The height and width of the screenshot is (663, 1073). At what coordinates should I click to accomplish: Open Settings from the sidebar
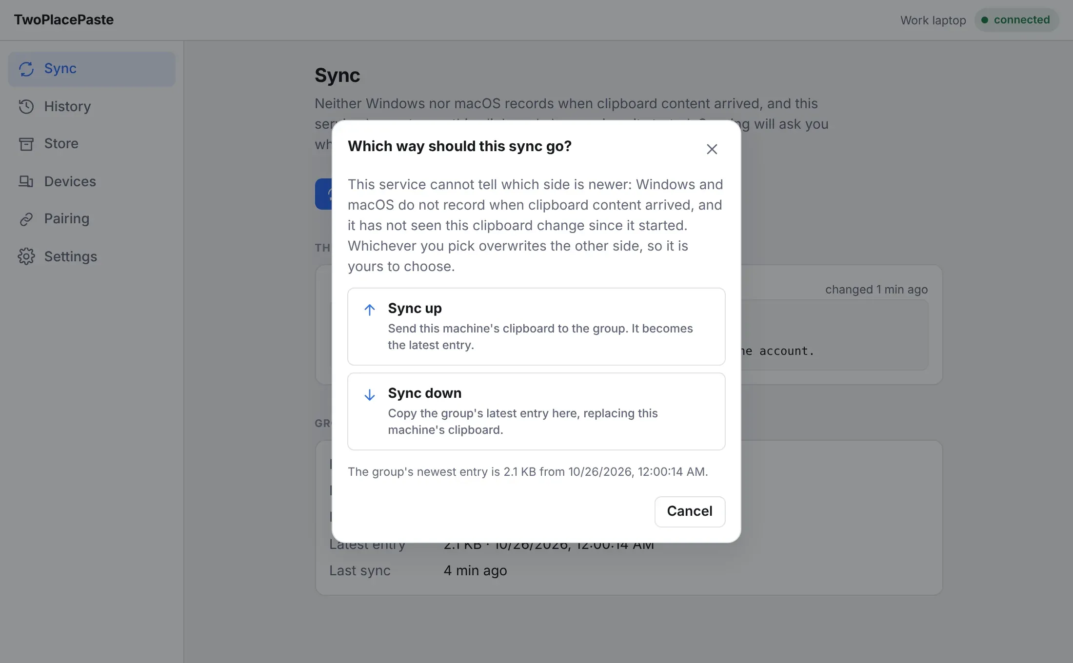[x=92, y=256]
